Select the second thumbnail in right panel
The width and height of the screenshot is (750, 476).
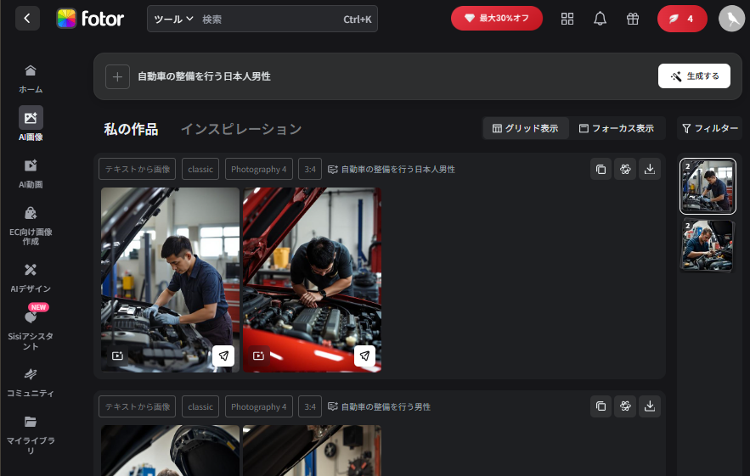[708, 246]
